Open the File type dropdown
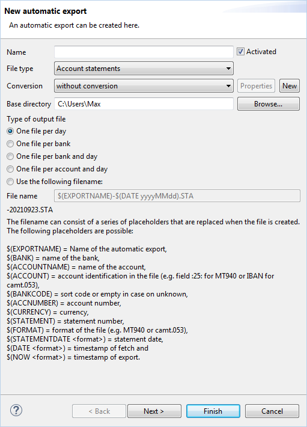 (144, 69)
